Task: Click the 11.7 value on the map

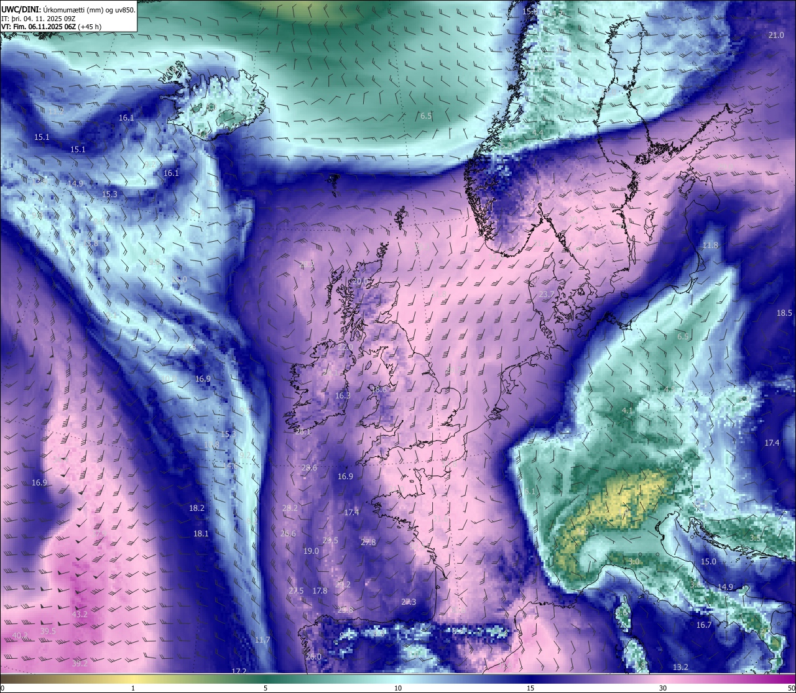Action: [x=262, y=640]
